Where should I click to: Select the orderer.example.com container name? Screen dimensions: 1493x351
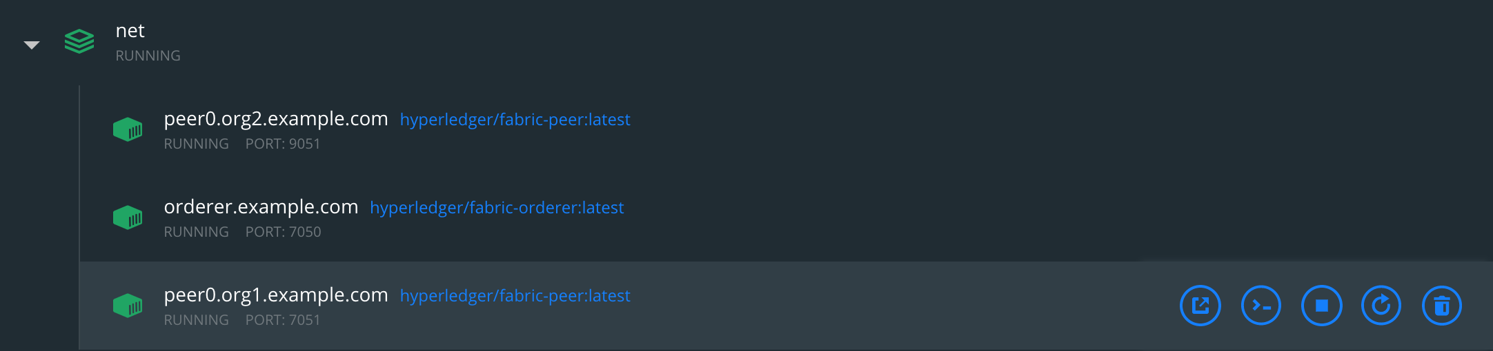pyautogui.click(x=261, y=207)
